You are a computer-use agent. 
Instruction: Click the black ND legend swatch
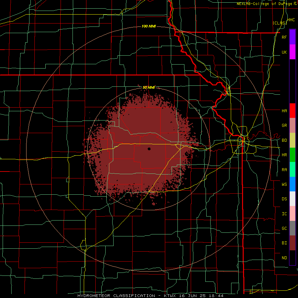(292, 258)
